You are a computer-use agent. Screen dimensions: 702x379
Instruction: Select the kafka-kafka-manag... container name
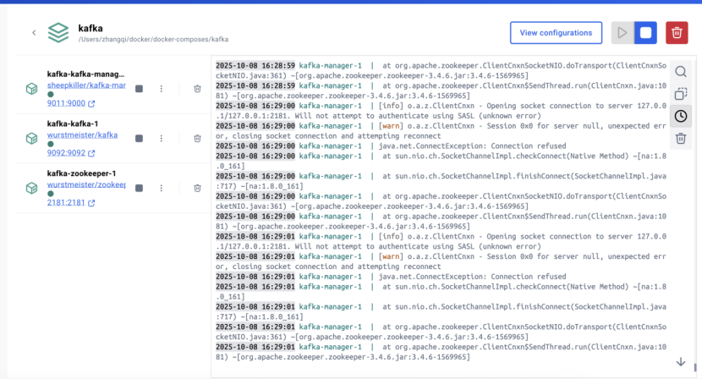click(x=85, y=74)
